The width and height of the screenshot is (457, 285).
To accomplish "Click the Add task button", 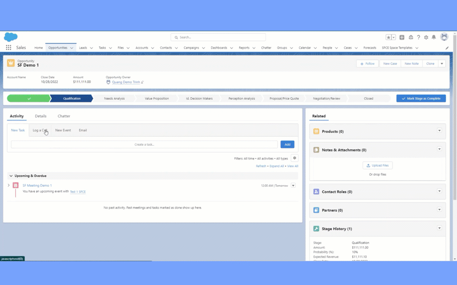I will click(x=287, y=145).
